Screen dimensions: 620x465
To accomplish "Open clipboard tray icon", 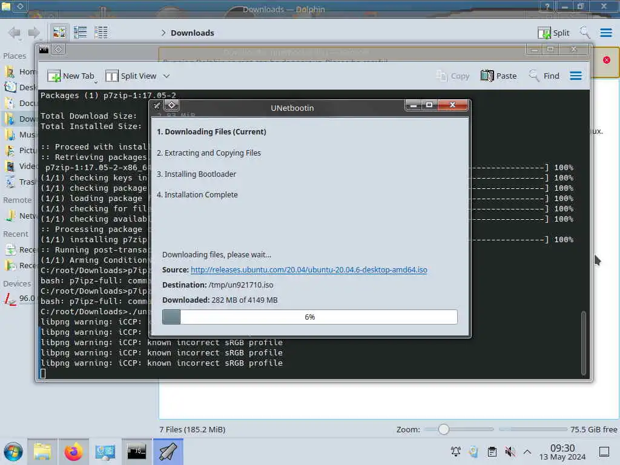I will pyautogui.click(x=492, y=451).
